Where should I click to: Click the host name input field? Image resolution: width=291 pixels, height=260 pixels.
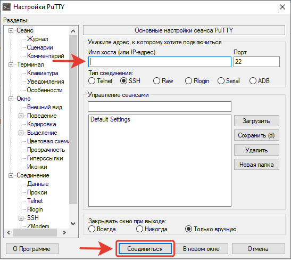(160, 62)
